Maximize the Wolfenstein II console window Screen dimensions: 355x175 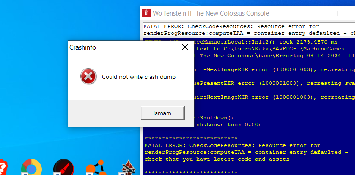(x=335, y=13)
